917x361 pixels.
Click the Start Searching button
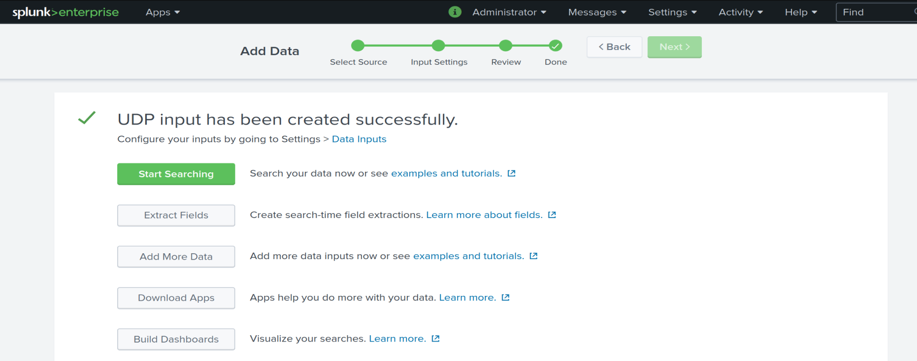pos(176,174)
